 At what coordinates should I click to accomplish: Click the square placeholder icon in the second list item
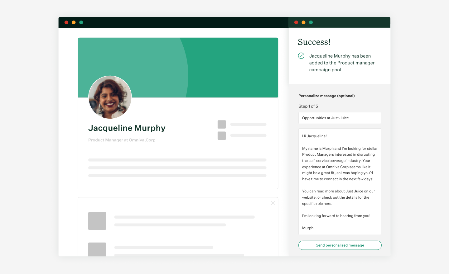[x=97, y=249]
